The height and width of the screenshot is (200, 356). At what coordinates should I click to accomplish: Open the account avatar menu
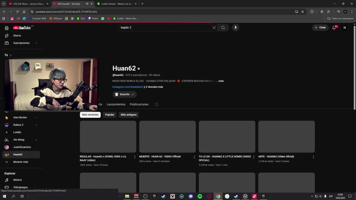[x=345, y=27]
